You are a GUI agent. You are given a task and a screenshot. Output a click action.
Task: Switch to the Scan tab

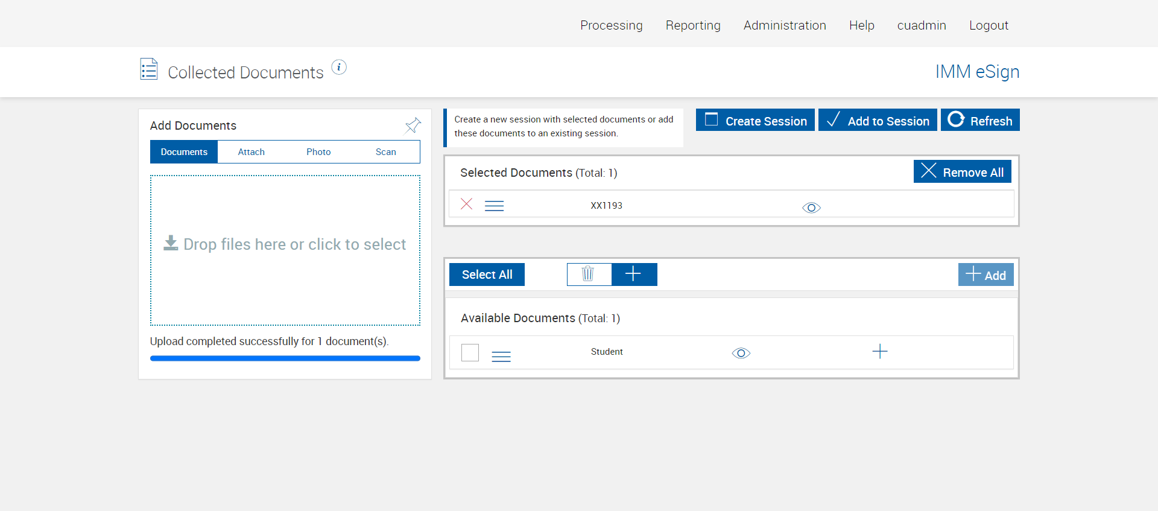(385, 152)
